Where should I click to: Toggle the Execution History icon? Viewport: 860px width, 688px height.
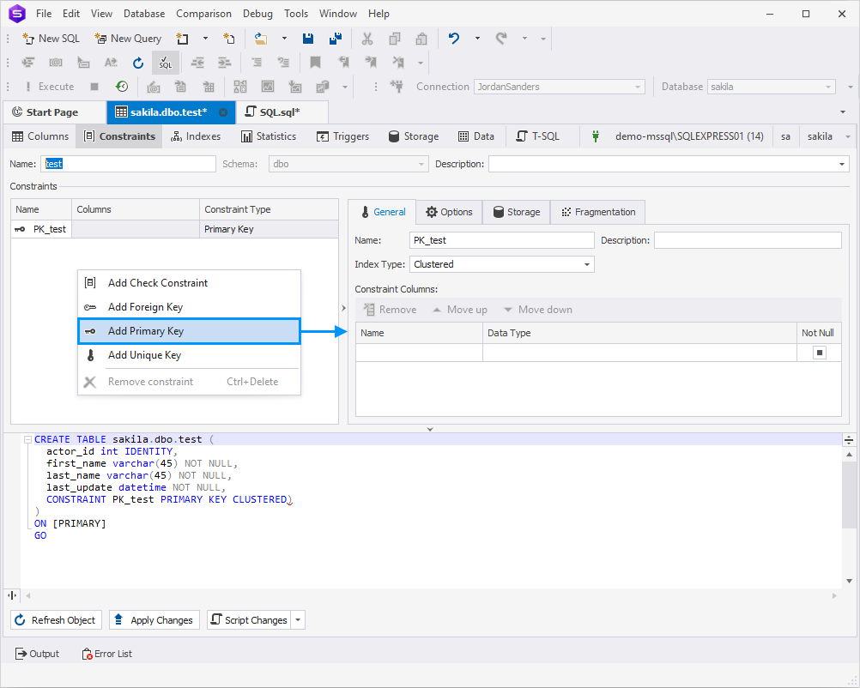click(120, 86)
